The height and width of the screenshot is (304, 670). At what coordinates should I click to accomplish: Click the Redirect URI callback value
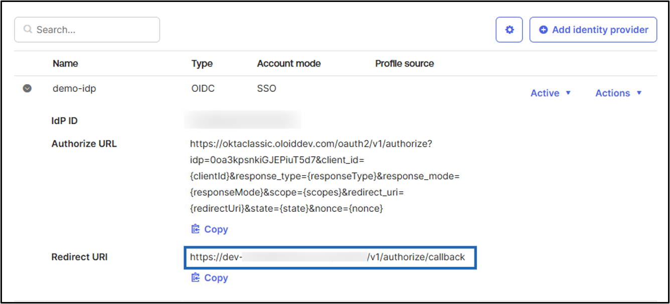click(x=330, y=257)
